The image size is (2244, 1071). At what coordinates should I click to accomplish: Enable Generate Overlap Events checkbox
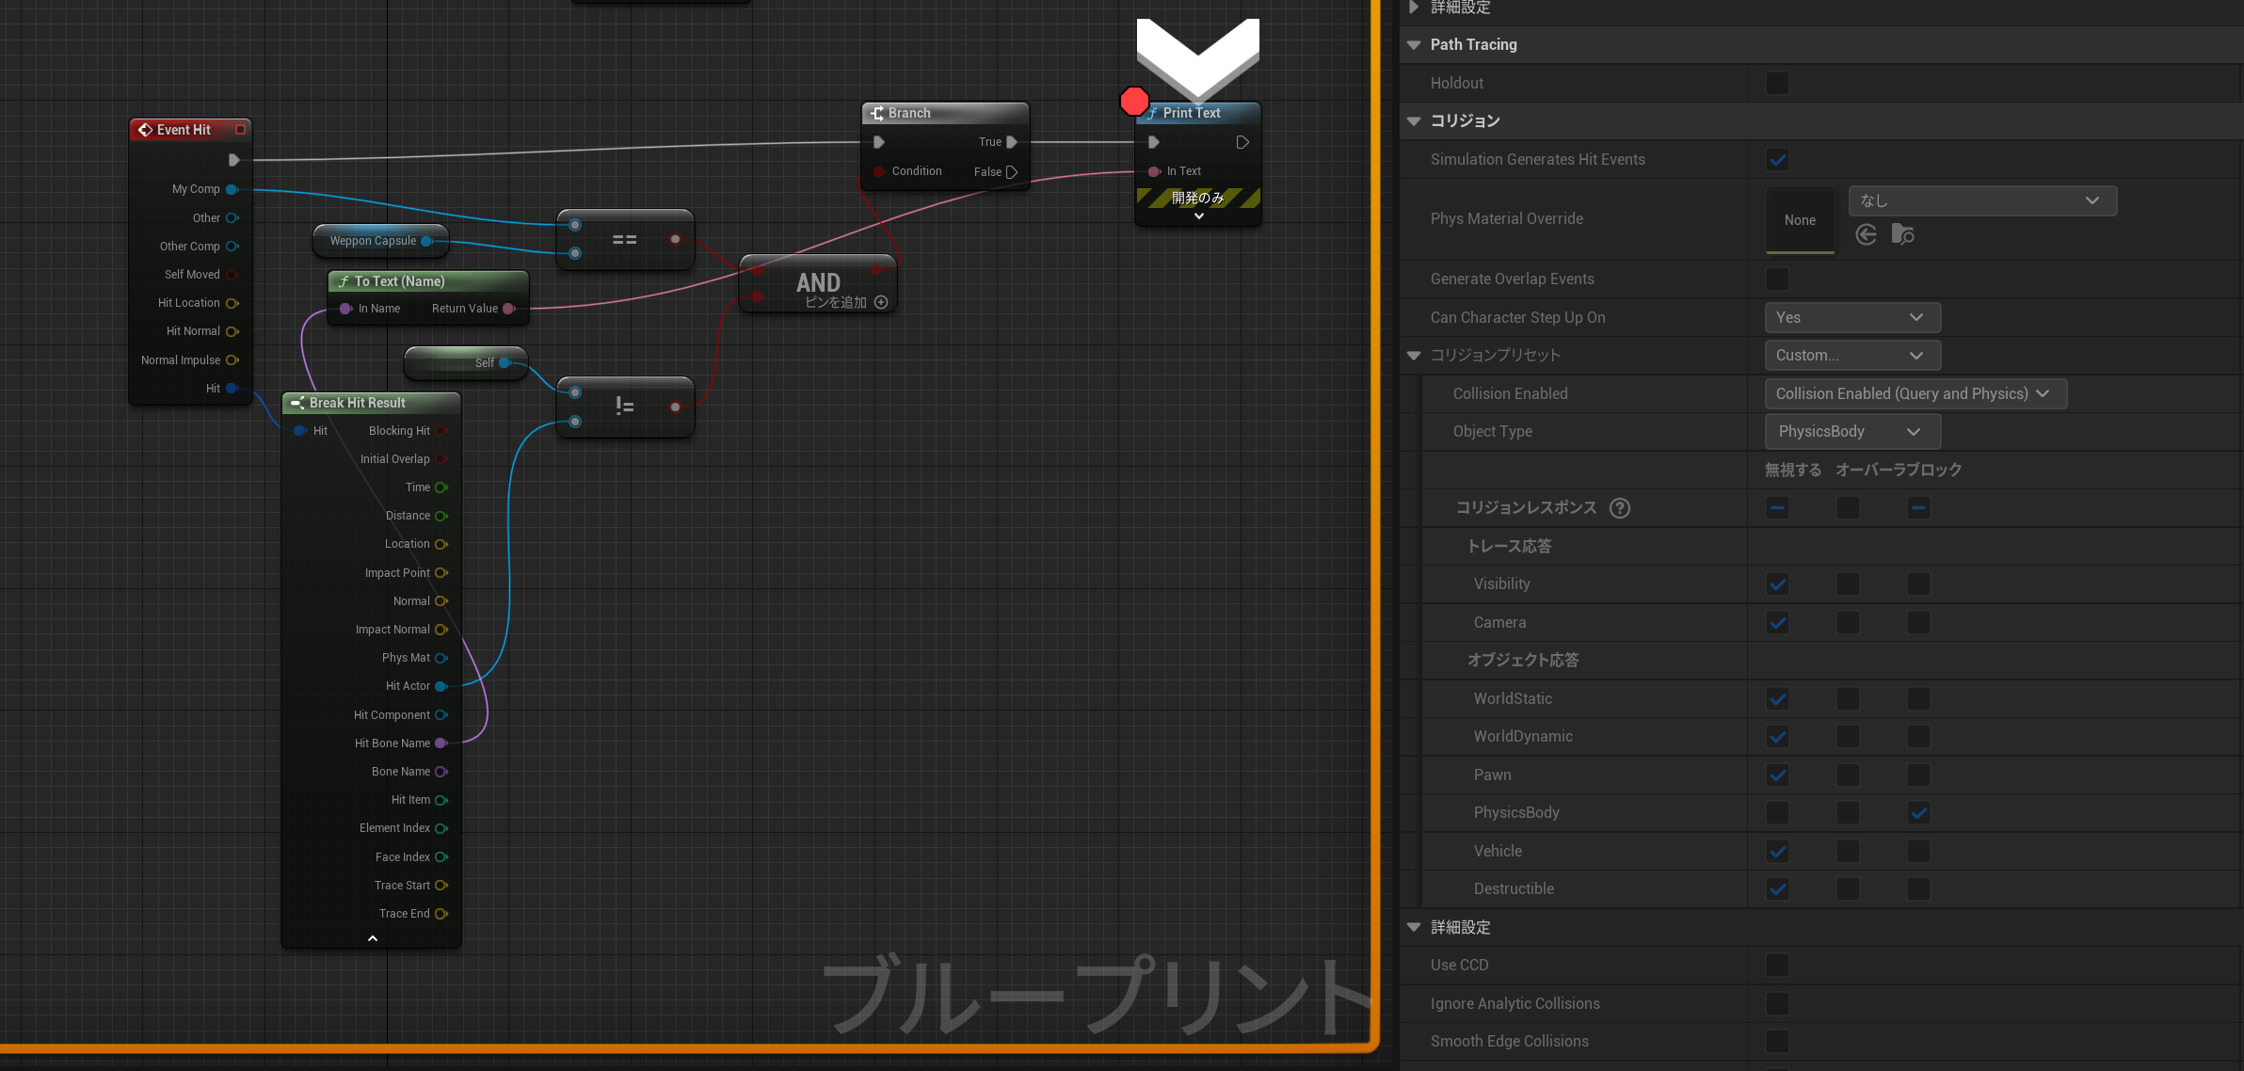point(1777,279)
